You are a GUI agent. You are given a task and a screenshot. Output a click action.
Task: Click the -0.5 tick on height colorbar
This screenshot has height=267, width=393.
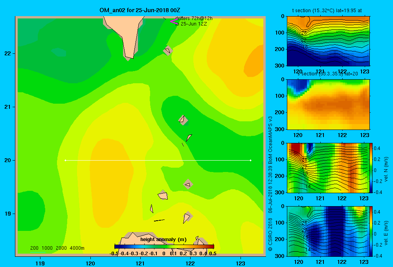click(114, 254)
